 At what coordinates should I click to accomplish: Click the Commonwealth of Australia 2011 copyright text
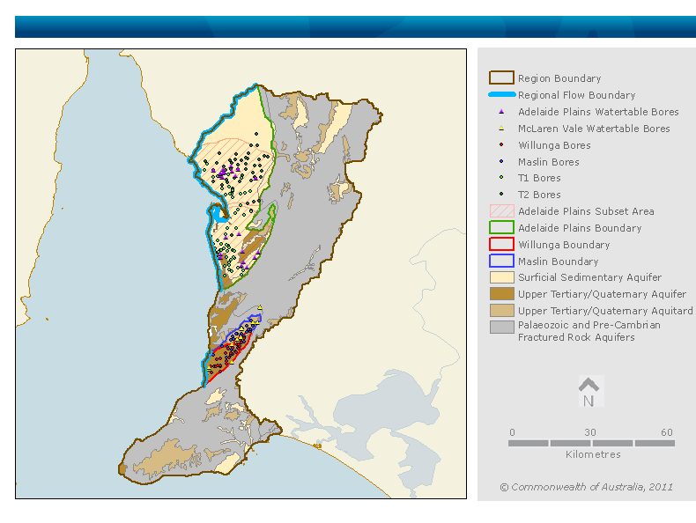point(586,487)
